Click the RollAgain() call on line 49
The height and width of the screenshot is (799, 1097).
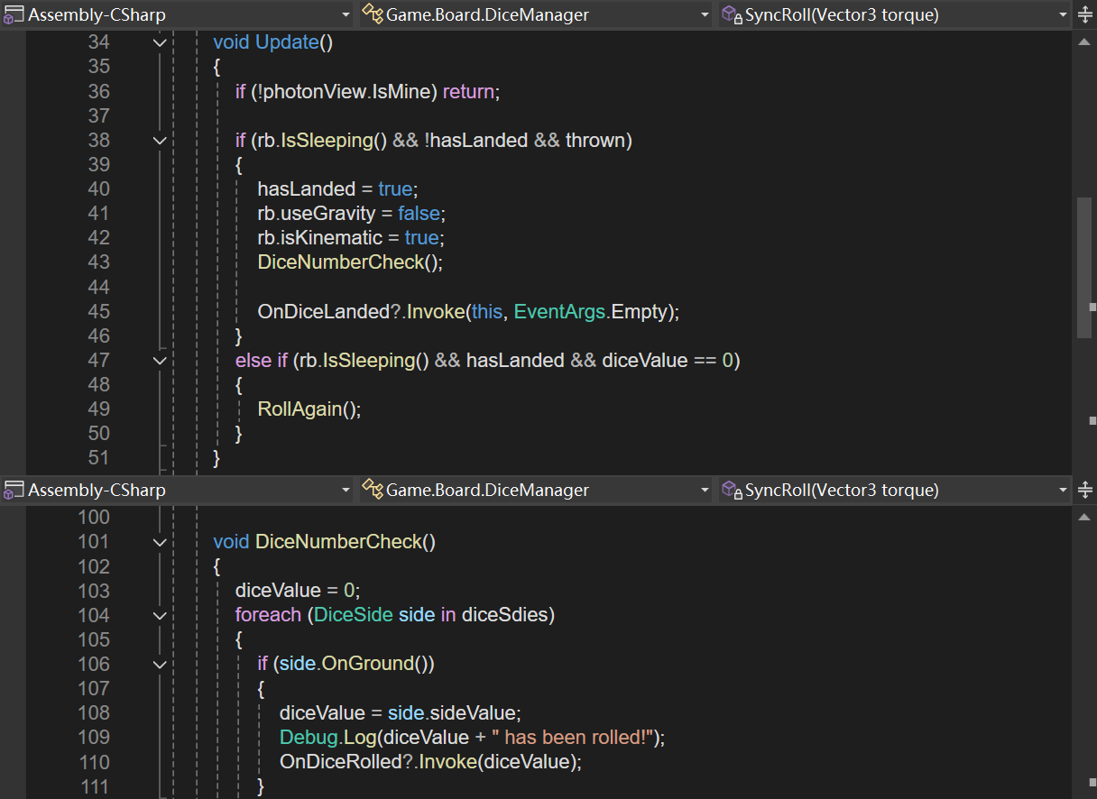[x=309, y=409]
